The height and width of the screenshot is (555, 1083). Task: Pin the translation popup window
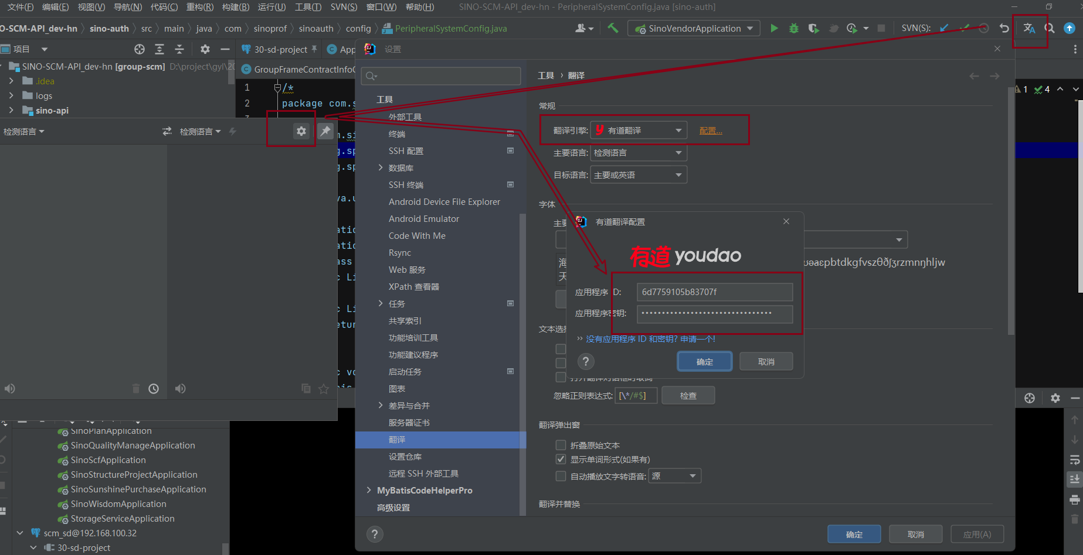coord(325,131)
